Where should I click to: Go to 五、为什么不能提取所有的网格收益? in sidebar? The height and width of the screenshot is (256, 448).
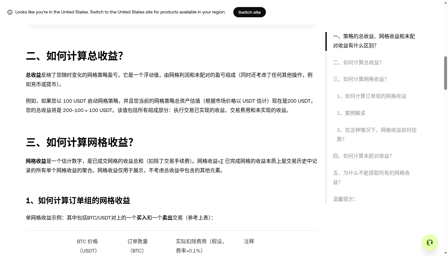pos(371,177)
